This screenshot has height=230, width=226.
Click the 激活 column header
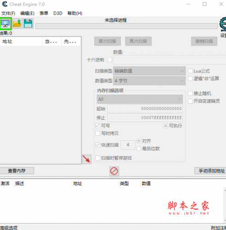coord(7,183)
